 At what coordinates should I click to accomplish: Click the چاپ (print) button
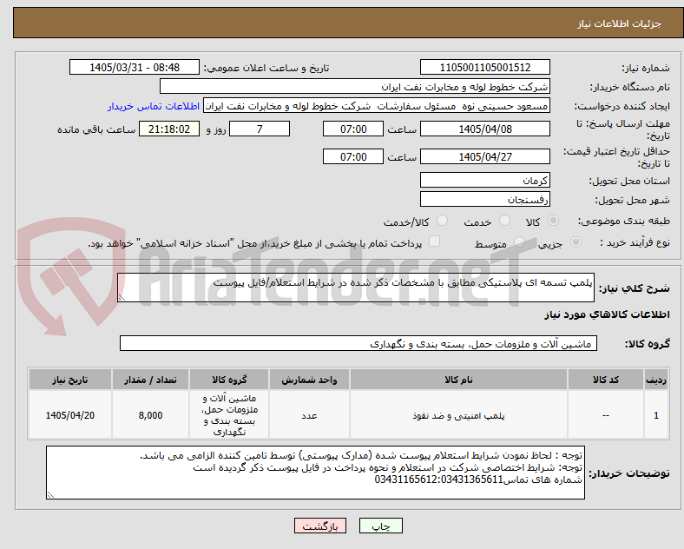[x=380, y=526]
